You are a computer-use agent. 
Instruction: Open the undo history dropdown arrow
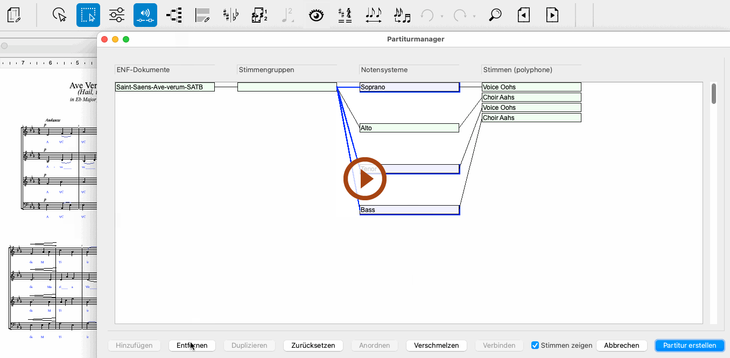pyautogui.click(x=442, y=16)
